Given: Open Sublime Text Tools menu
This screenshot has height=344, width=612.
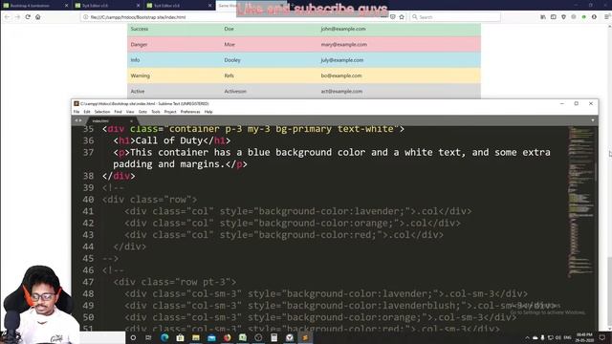Looking at the screenshot, I should [x=156, y=112].
